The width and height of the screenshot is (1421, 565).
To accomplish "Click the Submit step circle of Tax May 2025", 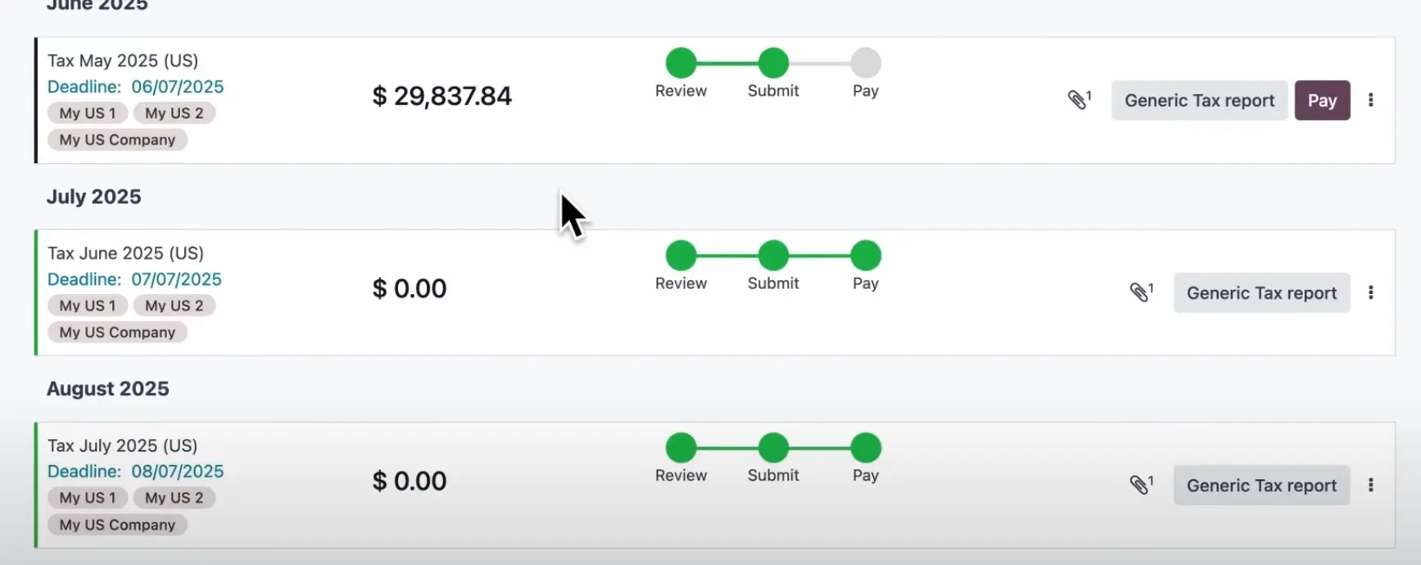I will point(773,63).
